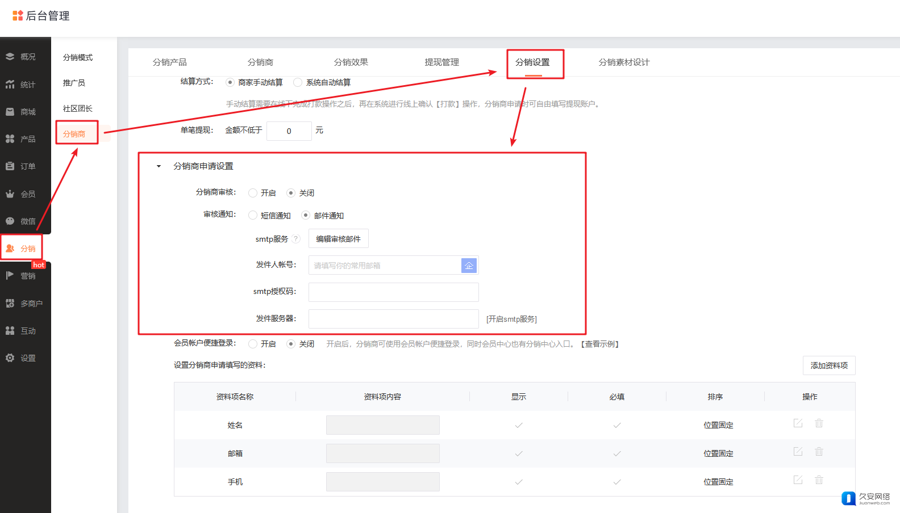Enable 分销商审核 by selecting 开启
The height and width of the screenshot is (513, 900).
(x=253, y=193)
